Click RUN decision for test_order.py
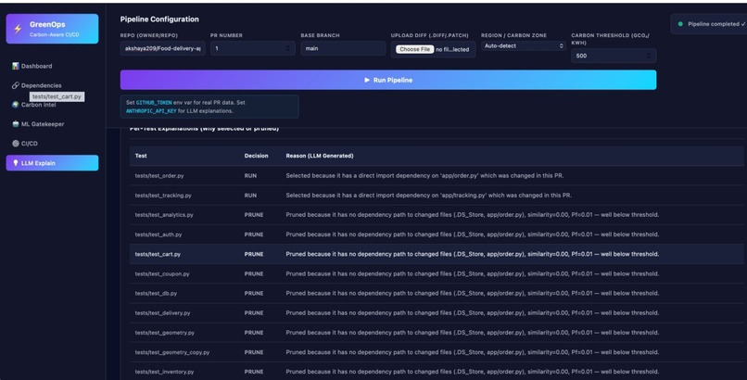The height and width of the screenshot is (380, 747). pyautogui.click(x=250, y=176)
